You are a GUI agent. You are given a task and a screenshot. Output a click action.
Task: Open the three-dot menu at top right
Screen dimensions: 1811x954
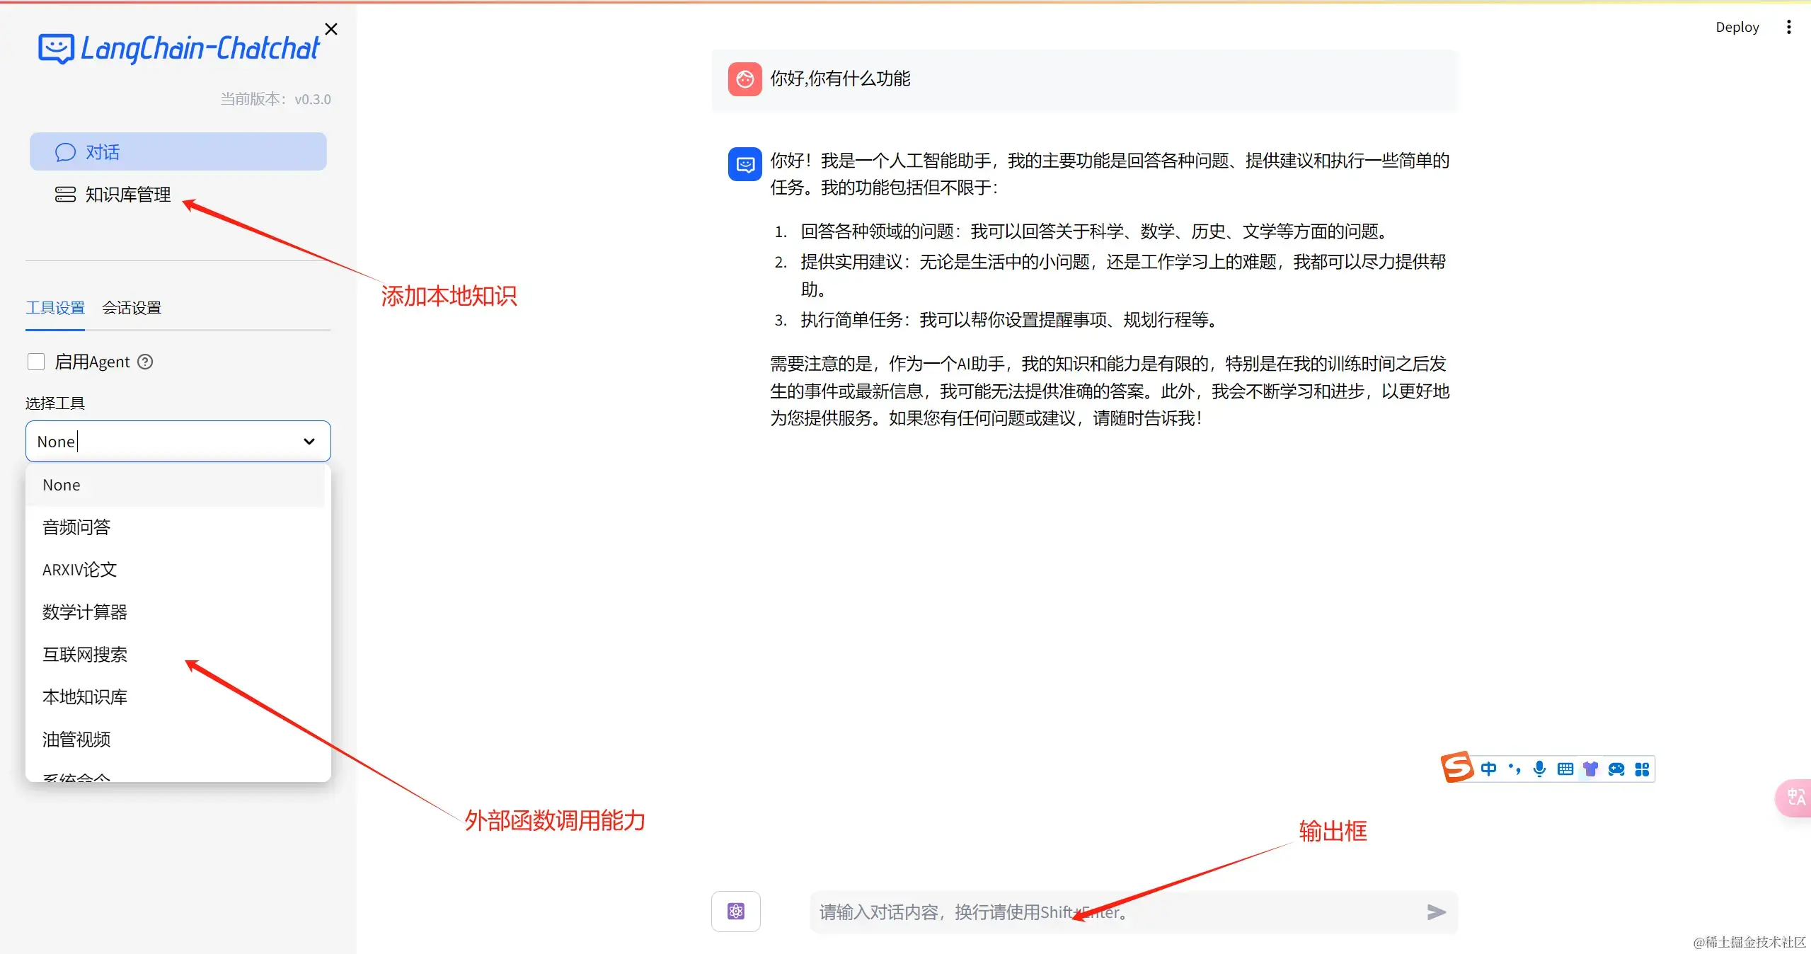(1788, 26)
